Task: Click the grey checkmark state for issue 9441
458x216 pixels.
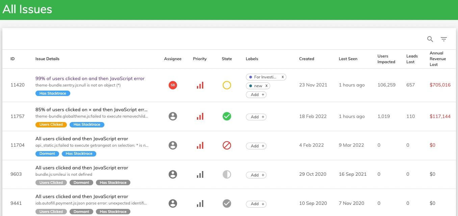Action: [x=227, y=203]
